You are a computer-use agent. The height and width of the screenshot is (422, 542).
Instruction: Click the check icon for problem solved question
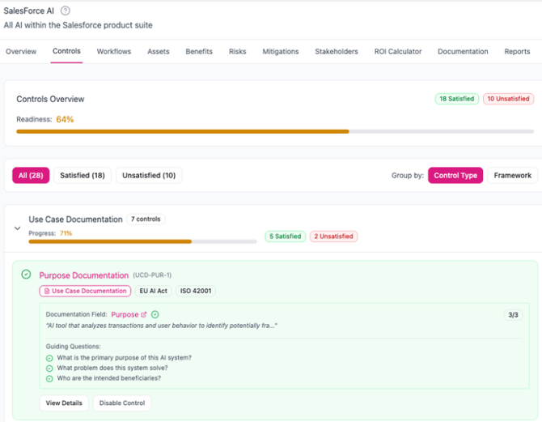(x=49, y=369)
